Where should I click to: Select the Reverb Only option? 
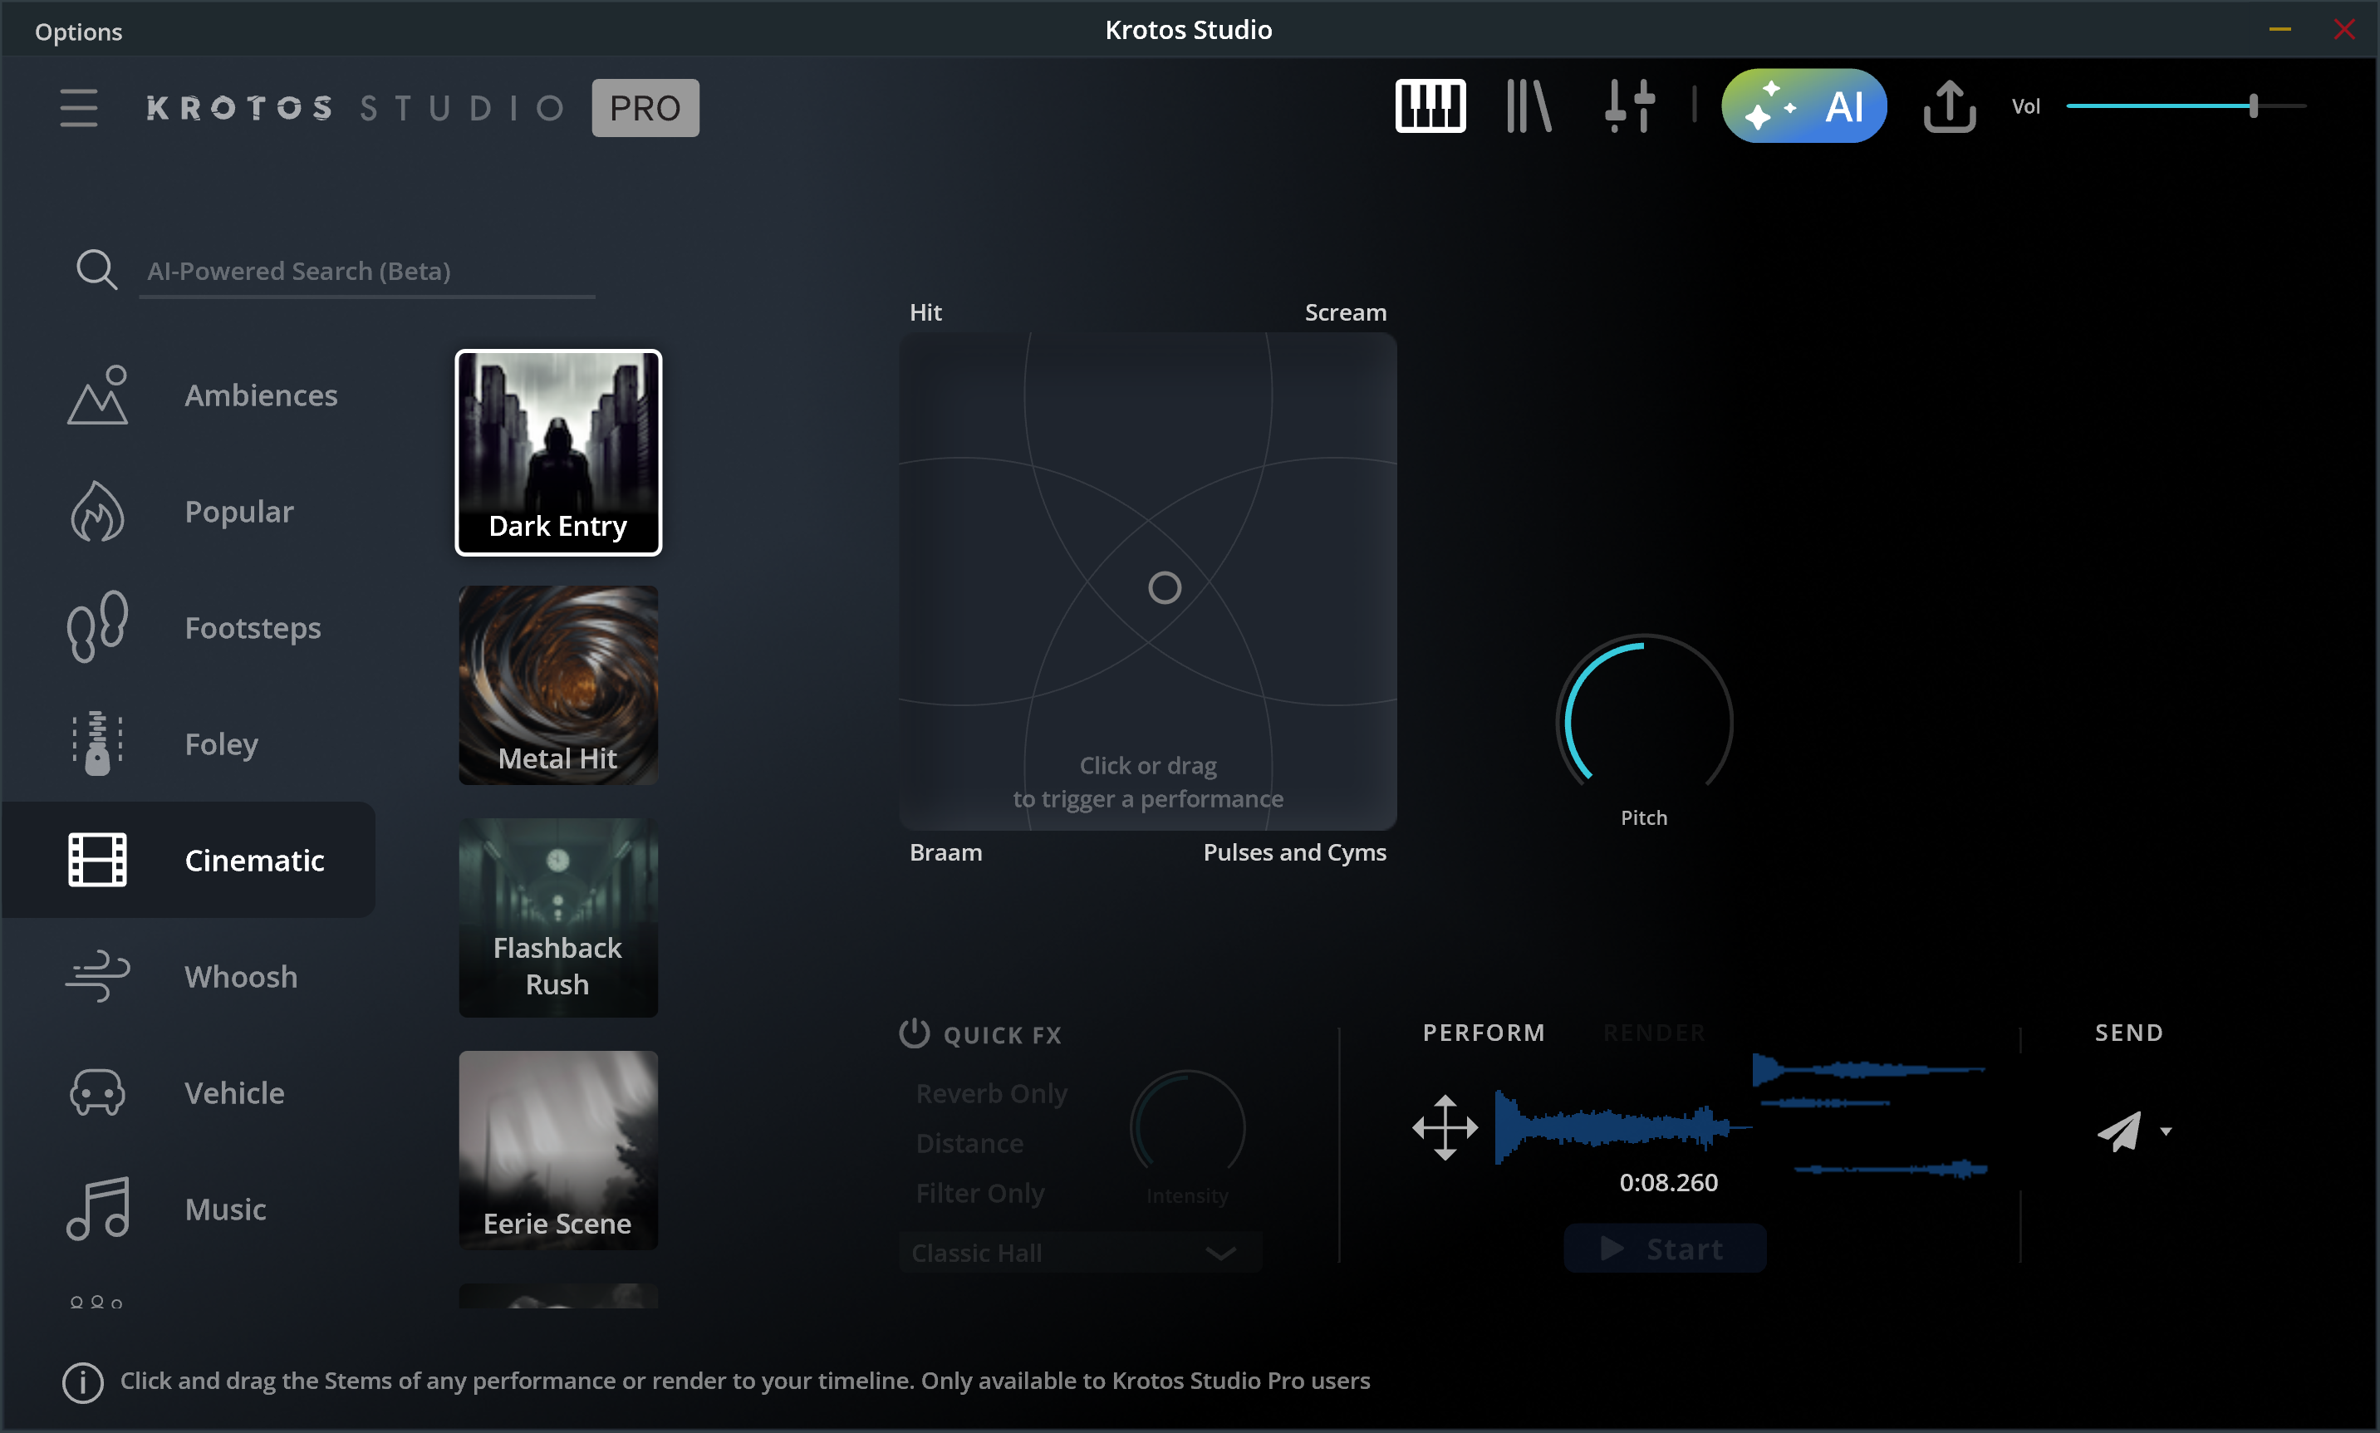click(x=992, y=1093)
